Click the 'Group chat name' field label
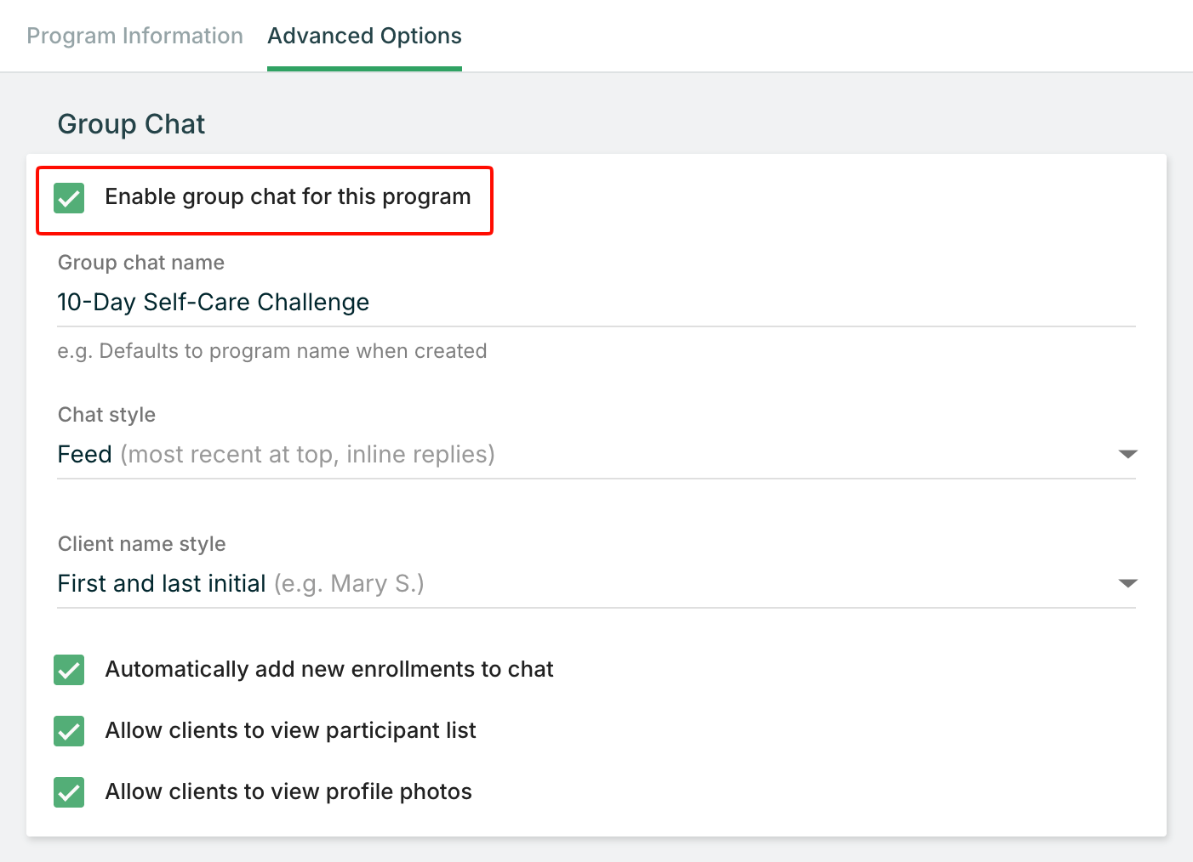This screenshot has height=862, width=1193. pos(141,263)
